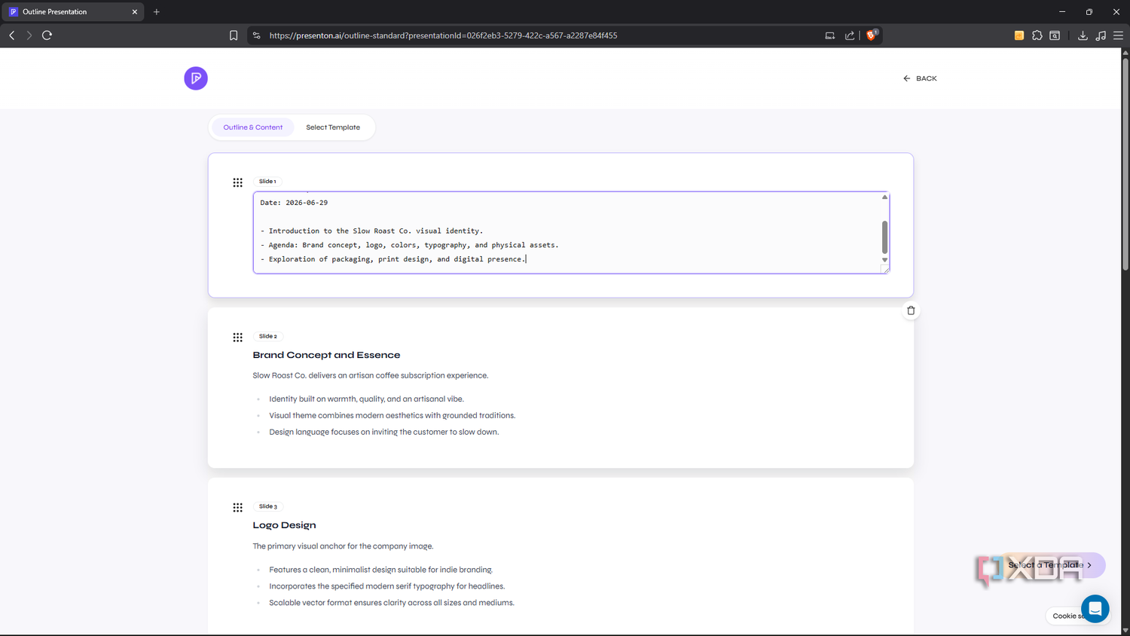This screenshot has height=636, width=1130.
Task: Restore down the browser window
Action: pyautogui.click(x=1089, y=12)
